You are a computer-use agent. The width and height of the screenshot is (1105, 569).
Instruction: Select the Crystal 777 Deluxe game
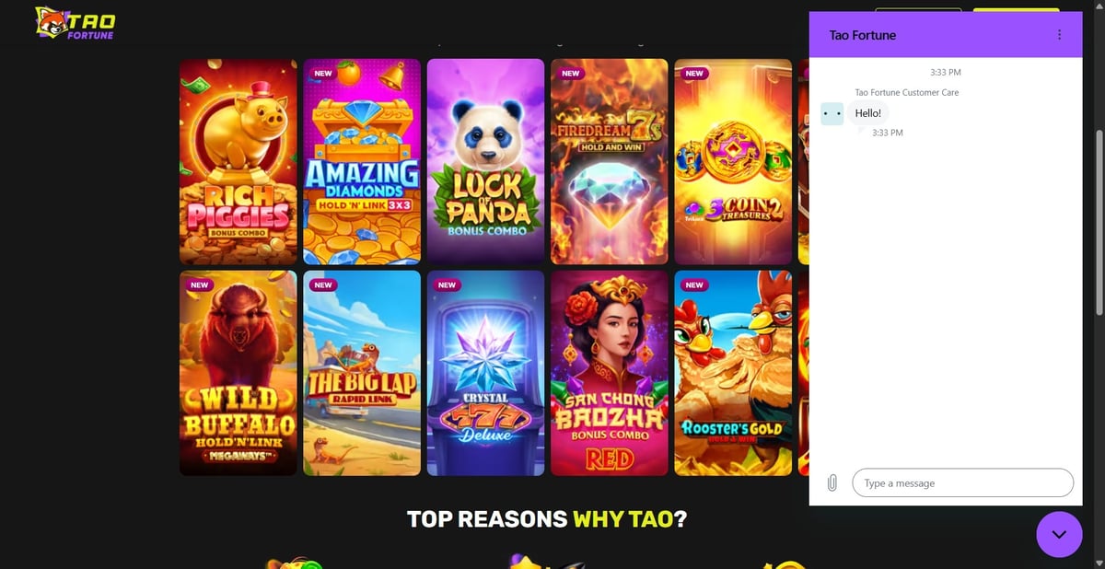click(486, 373)
